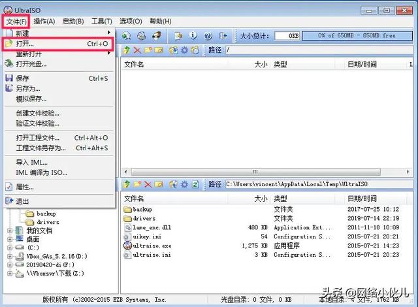
Task: Open the image info toolbar icon
Action: (193, 36)
